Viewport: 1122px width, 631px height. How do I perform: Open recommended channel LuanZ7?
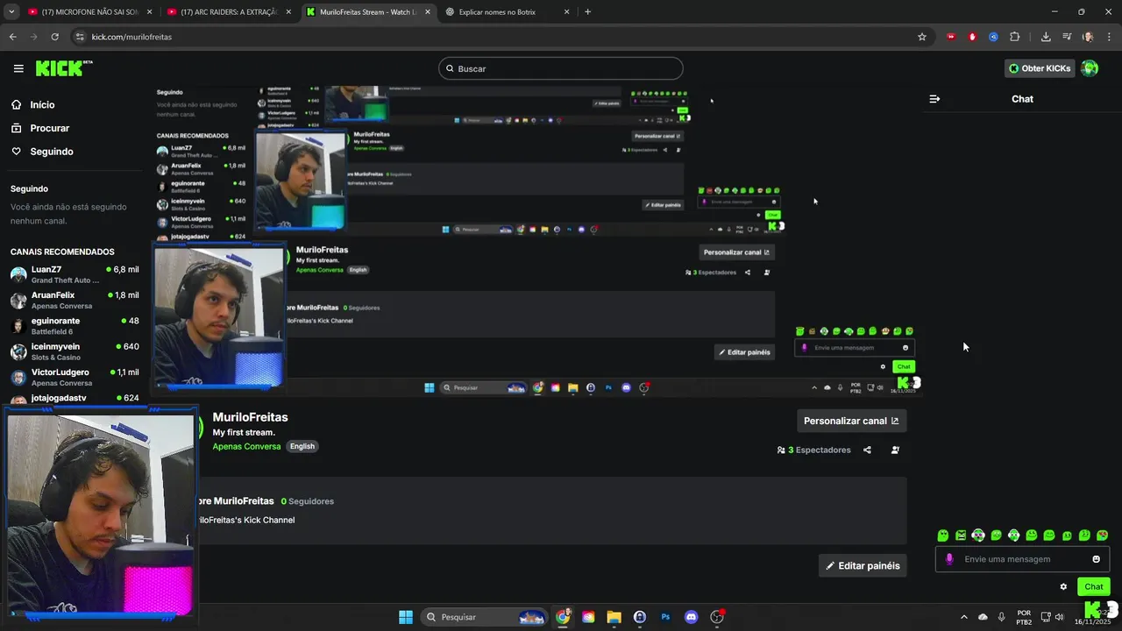pos(75,274)
